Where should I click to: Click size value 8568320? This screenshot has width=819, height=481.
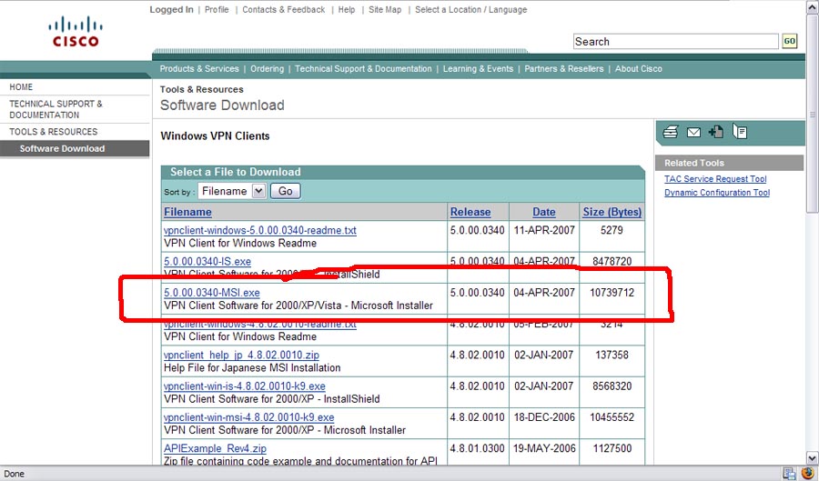click(x=612, y=386)
